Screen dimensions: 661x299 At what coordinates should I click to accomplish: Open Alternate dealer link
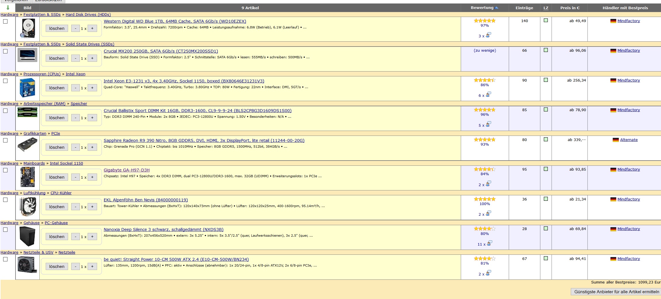629,140
